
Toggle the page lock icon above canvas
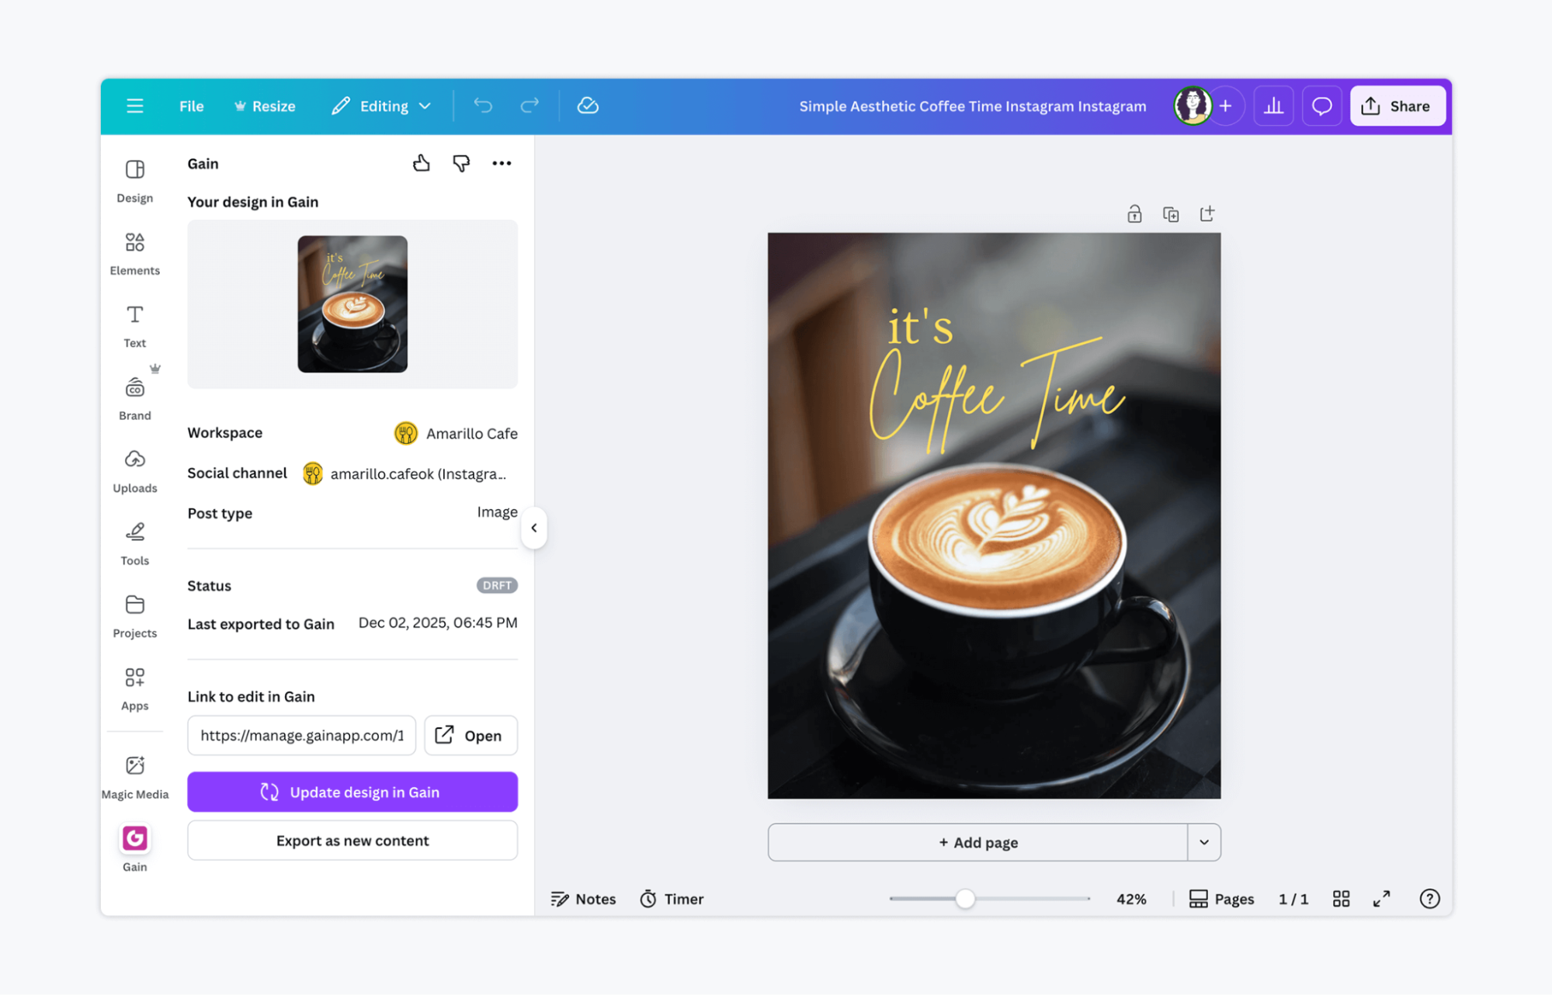pos(1134,214)
